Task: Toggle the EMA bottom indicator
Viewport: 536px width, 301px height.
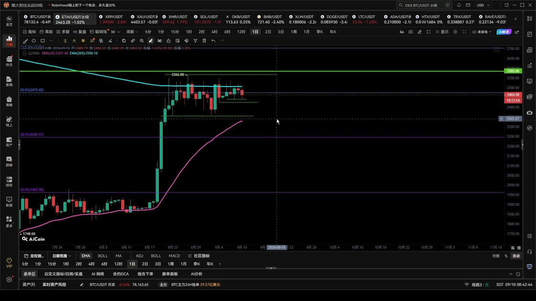Action: tap(86, 256)
